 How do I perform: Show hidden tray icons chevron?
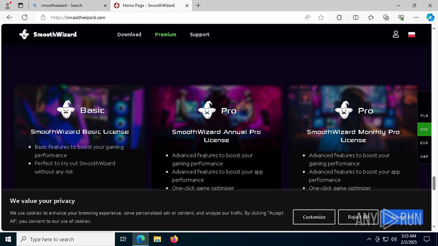tap(369, 239)
